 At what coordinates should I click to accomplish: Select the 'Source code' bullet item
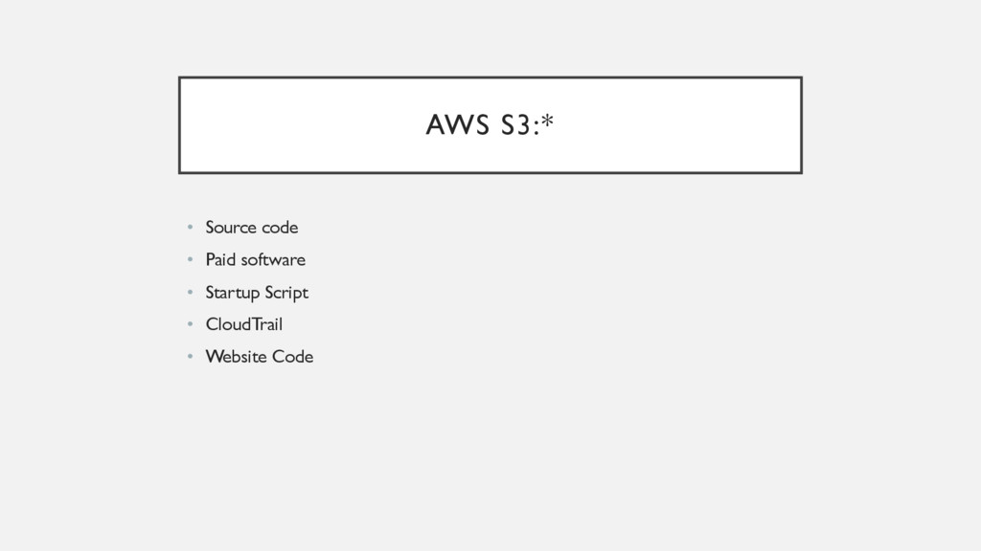(252, 228)
